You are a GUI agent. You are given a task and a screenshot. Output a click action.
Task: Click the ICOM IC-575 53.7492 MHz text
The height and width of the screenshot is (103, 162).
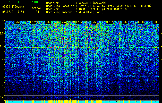click(103, 9)
